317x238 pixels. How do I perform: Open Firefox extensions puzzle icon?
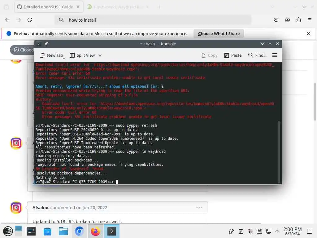pos(298,20)
